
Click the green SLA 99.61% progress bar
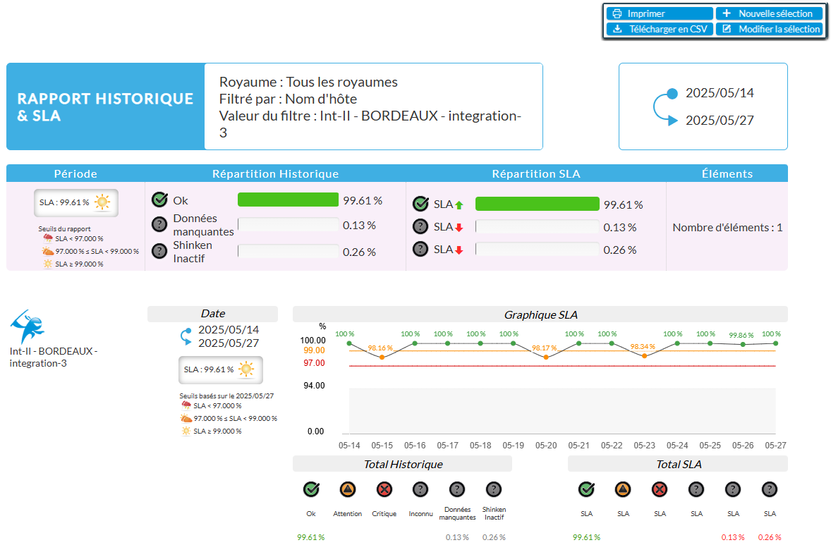(x=537, y=204)
